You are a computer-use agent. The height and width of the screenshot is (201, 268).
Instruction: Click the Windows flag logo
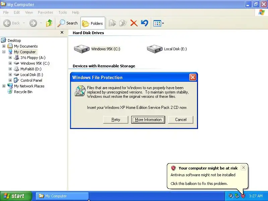(262, 12)
